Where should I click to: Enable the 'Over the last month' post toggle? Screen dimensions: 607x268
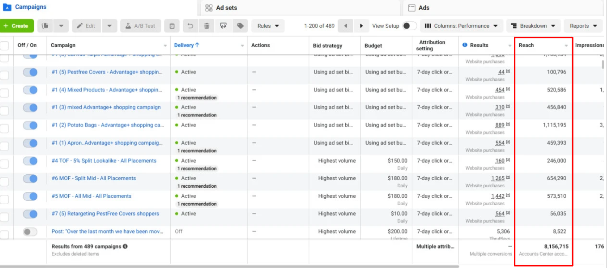click(30, 232)
